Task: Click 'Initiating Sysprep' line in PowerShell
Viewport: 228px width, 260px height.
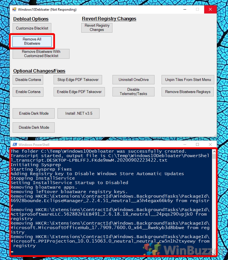Action: tap(36, 165)
